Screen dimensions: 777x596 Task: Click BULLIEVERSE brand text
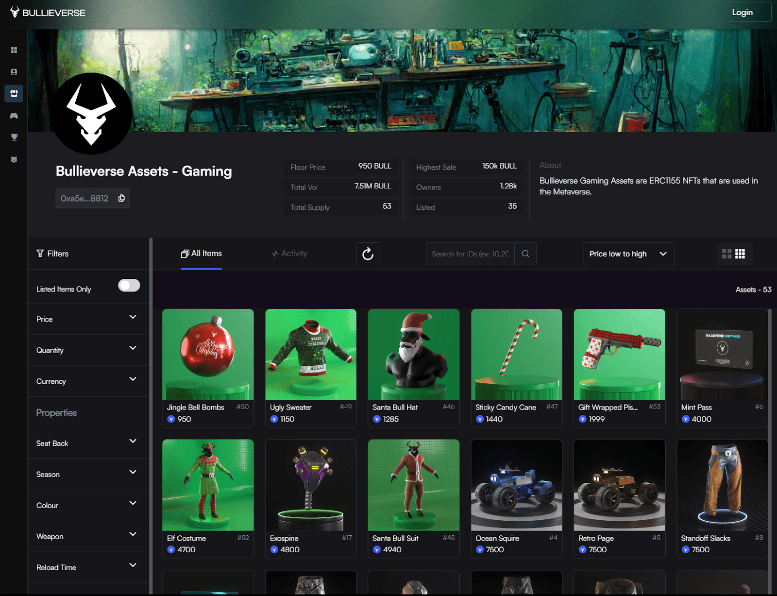tap(54, 13)
